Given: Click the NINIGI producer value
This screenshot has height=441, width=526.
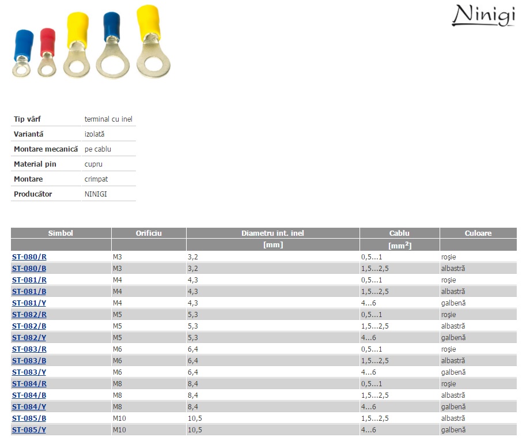Looking at the screenshot, I should pyautogui.click(x=96, y=194).
